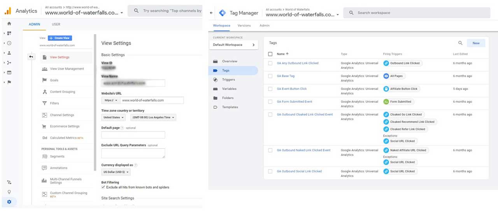Click search magnifier icon in Analytics search bar
This screenshot has height=214, width=498.
coord(136,11)
